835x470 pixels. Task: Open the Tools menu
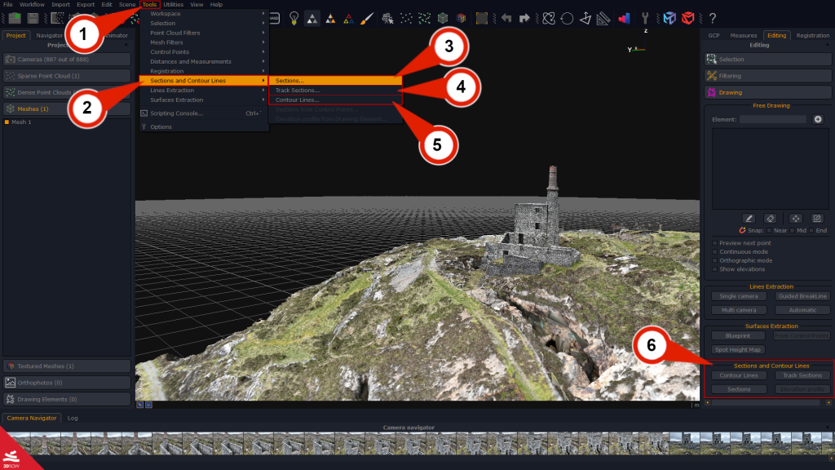148,3
